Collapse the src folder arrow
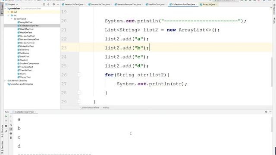276x155 pixels. pyautogui.click(x=8, y=15)
